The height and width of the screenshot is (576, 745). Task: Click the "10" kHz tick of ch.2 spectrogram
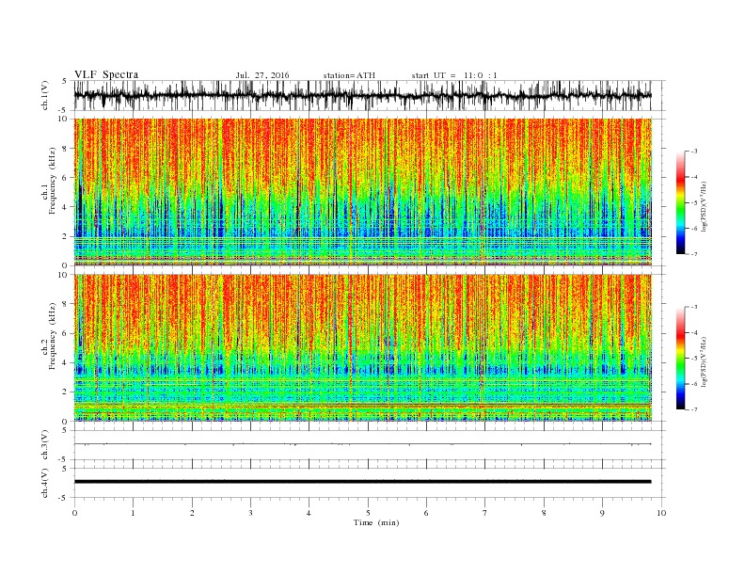[x=65, y=275]
